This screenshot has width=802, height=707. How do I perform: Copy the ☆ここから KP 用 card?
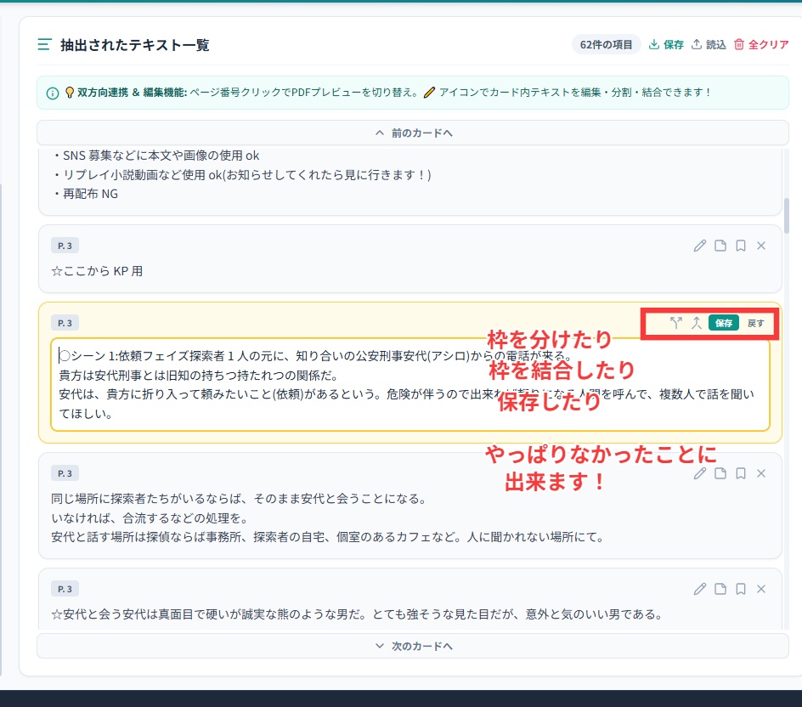(x=720, y=246)
